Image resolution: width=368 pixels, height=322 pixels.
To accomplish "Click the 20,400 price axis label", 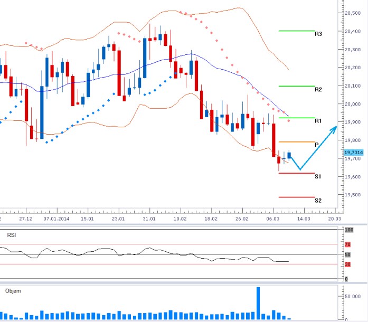I will (353, 31).
